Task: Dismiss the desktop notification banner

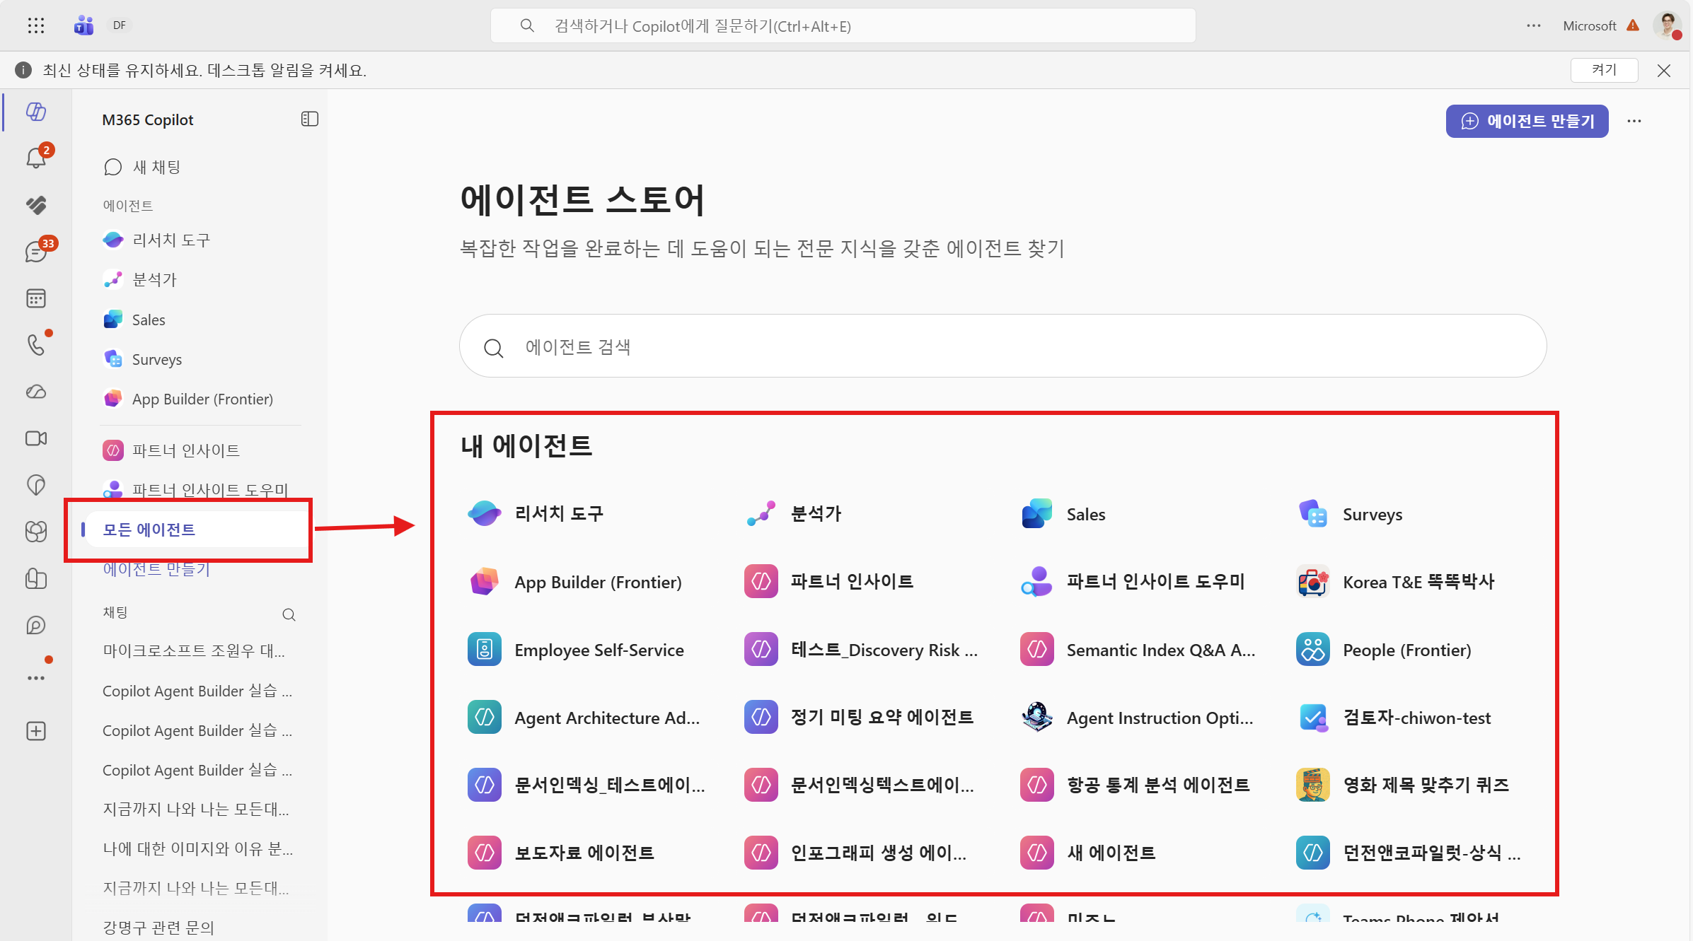Action: [1664, 70]
